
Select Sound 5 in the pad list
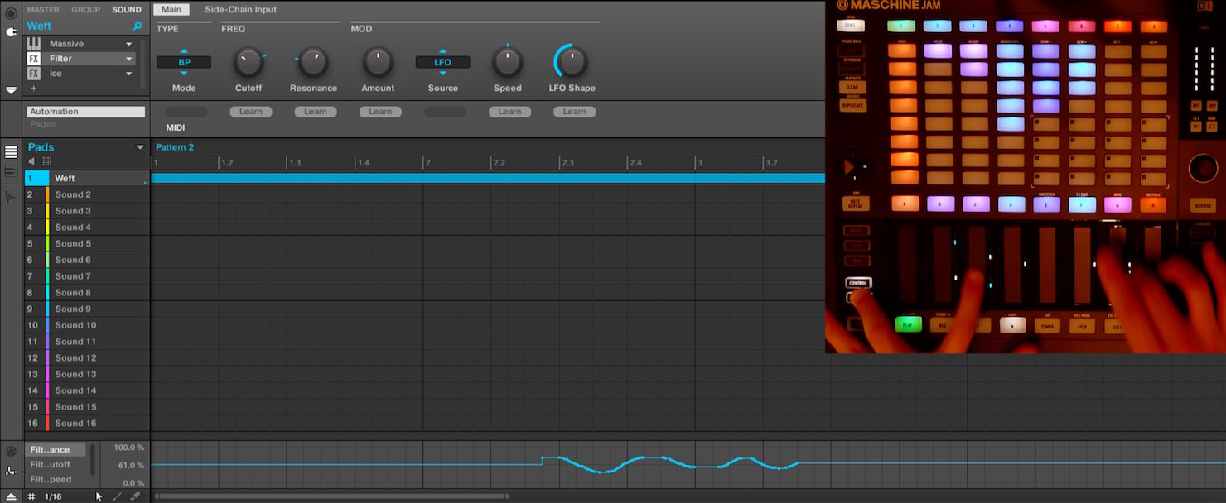pos(73,243)
